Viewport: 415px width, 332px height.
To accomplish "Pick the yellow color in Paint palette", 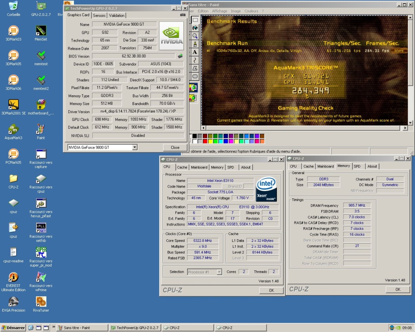I will tap(210, 141).
